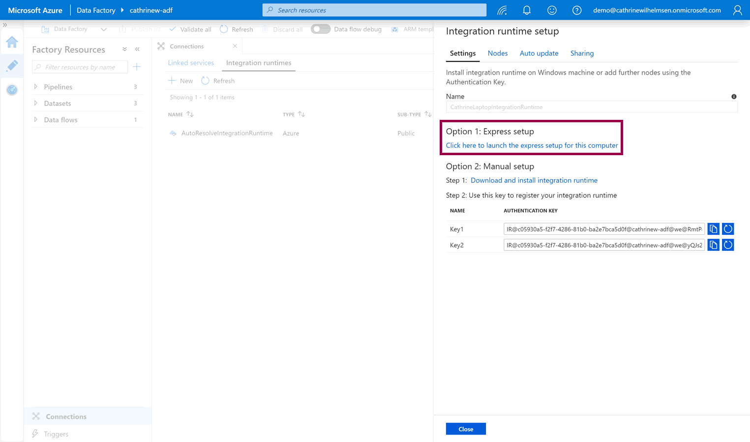Screen dimensions: 750x442
Task: Open the Data Factory dropdown chevron
Action: click(104, 29)
